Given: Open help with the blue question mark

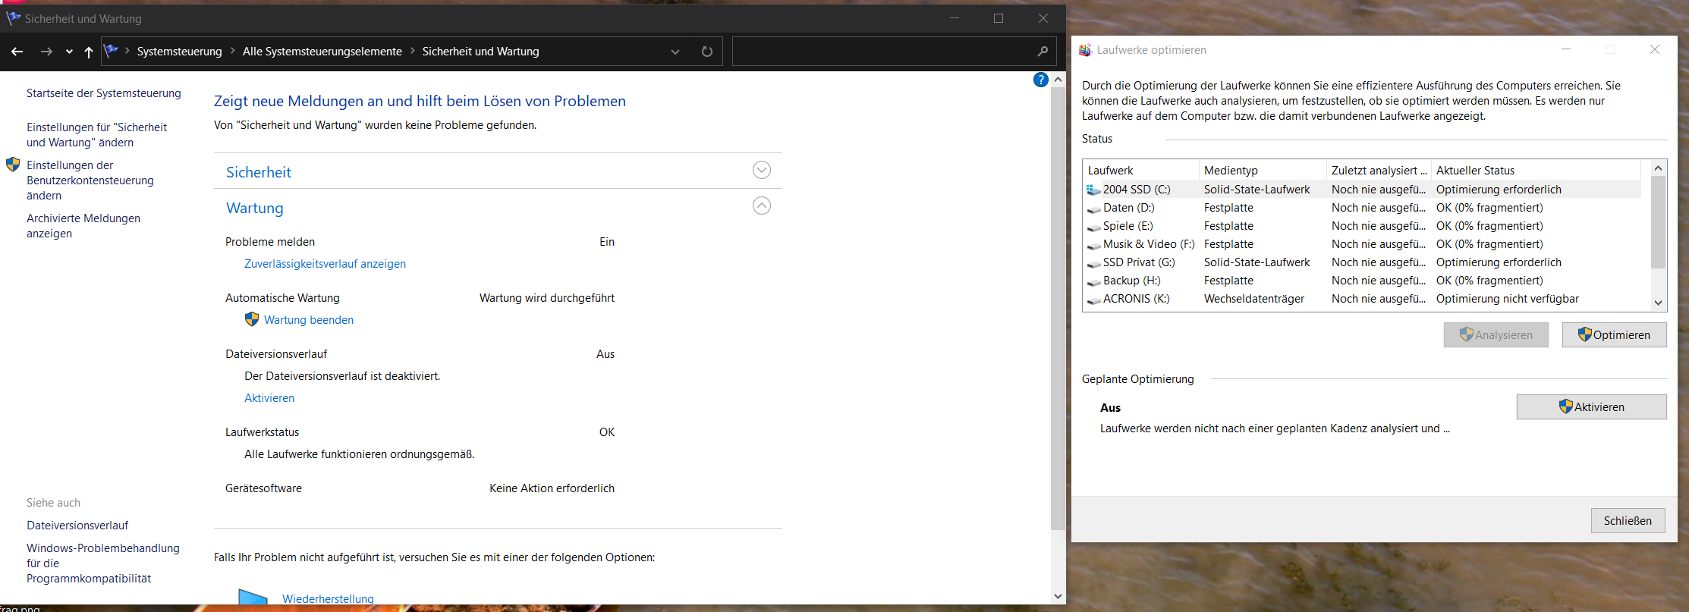Looking at the screenshot, I should (x=1041, y=80).
